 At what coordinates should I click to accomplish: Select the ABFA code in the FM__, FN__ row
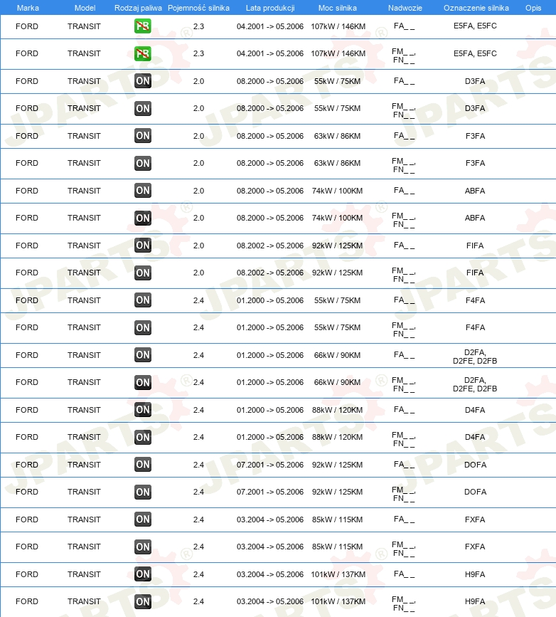[475, 218]
